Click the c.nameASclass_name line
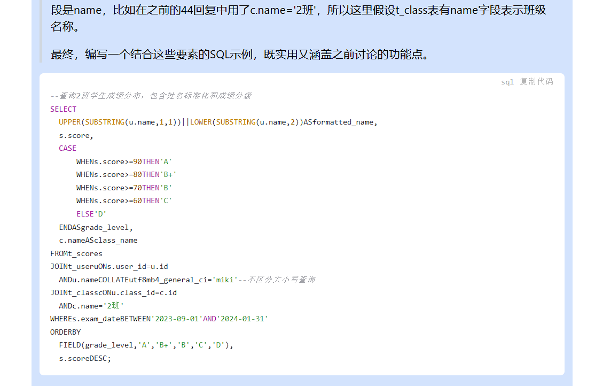 tap(98, 241)
